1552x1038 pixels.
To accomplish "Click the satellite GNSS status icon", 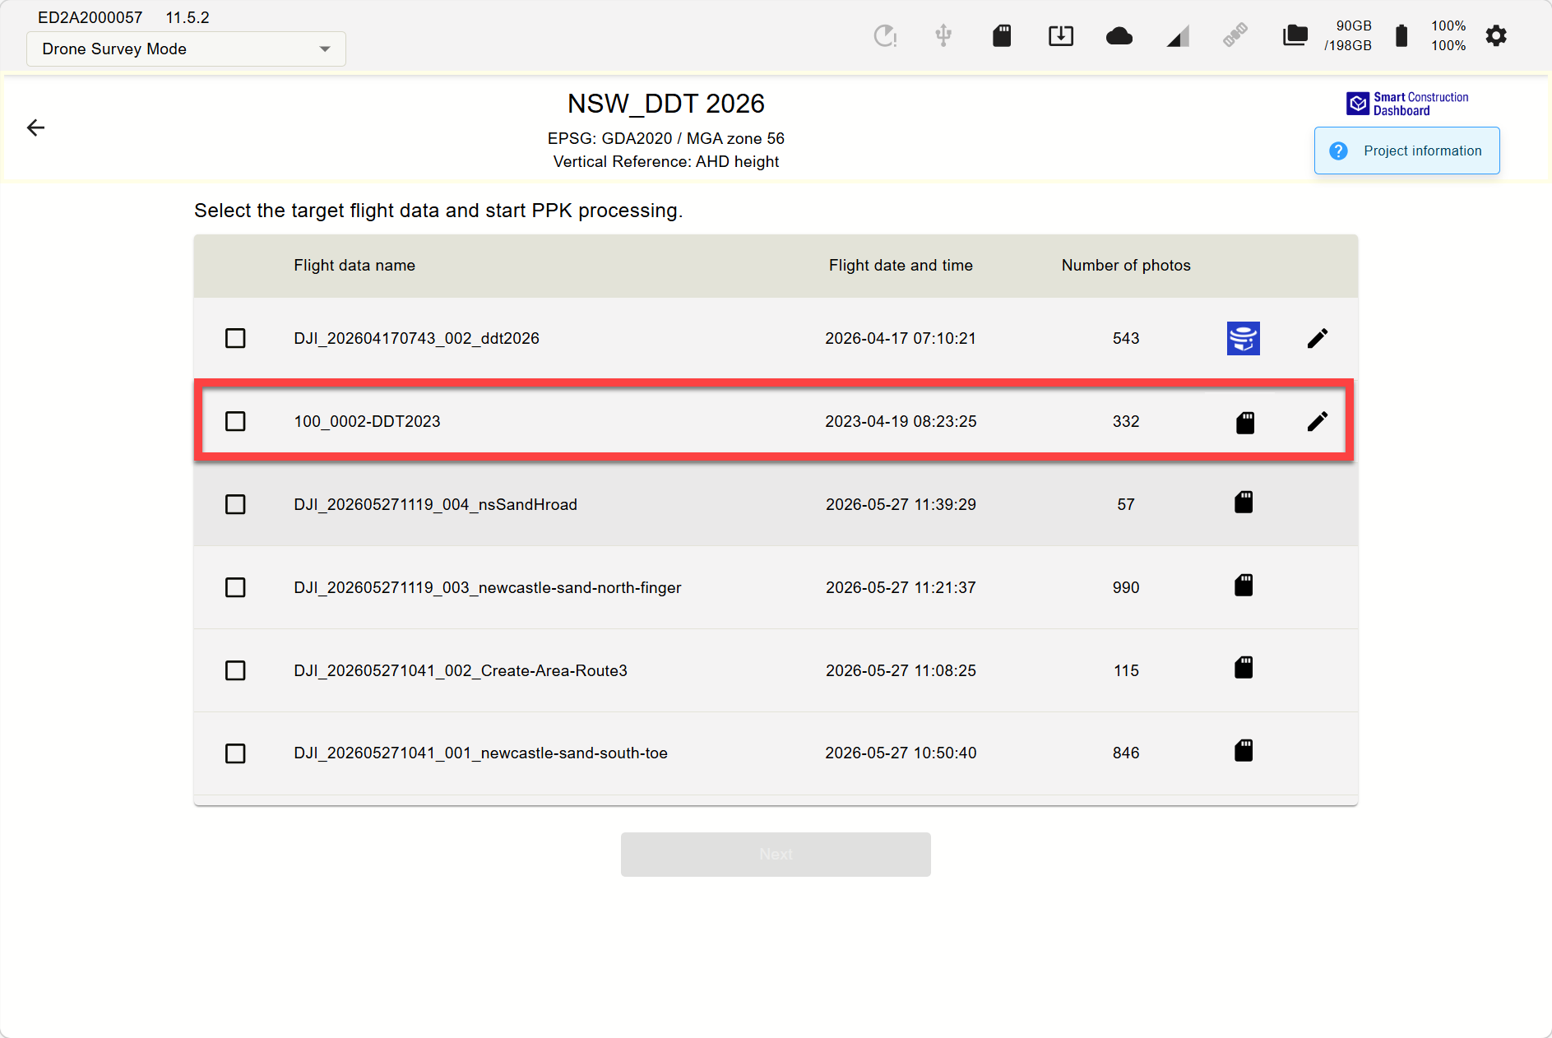I will coord(1235,35).
